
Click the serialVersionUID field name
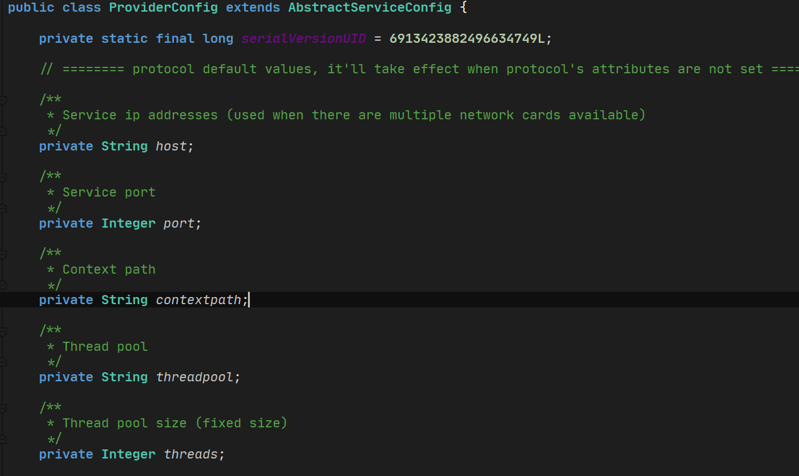coord(304,38)
